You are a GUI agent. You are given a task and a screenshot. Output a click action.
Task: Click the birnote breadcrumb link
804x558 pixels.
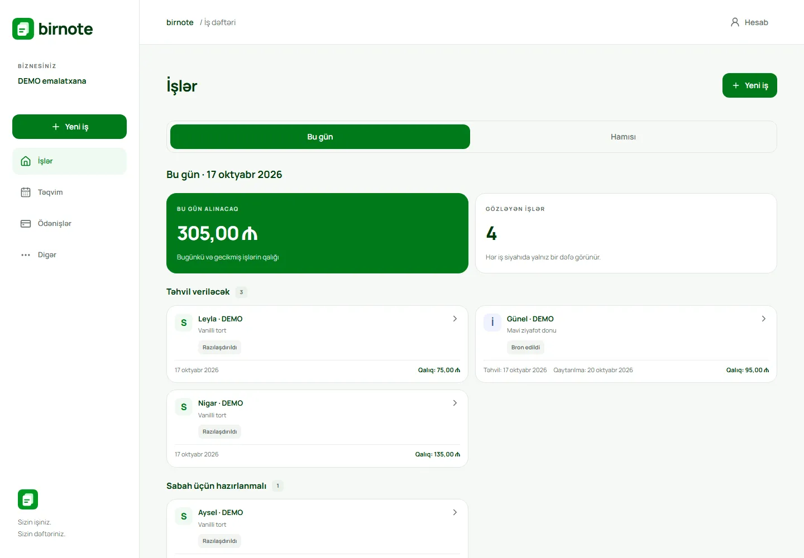(x=180, y=22)
